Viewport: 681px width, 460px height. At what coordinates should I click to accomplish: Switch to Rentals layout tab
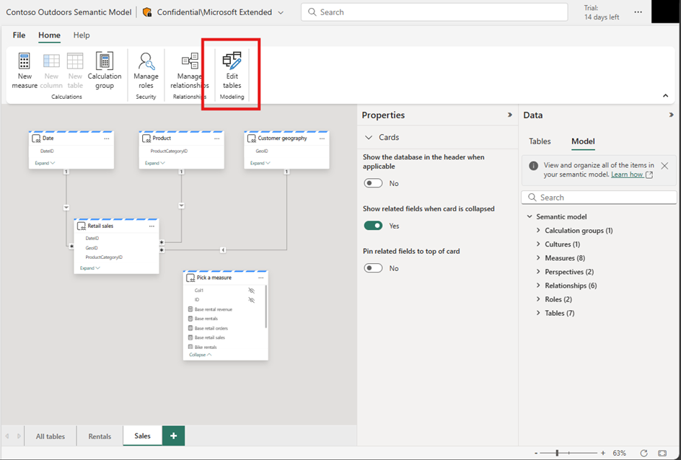(100, 436)
